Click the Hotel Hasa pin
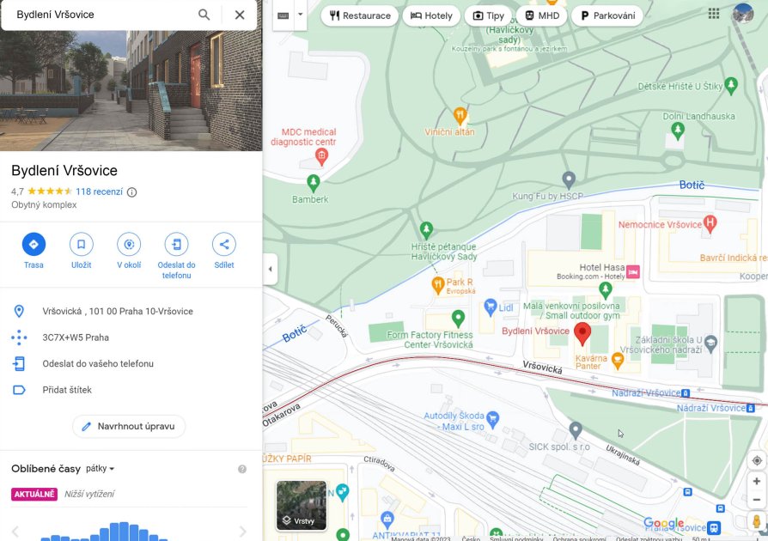 click(x=633, y=271)
